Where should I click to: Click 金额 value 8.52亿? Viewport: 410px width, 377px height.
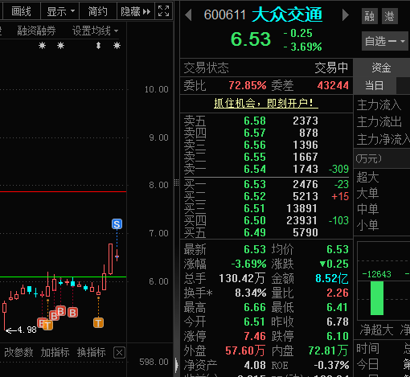[332, 279]
